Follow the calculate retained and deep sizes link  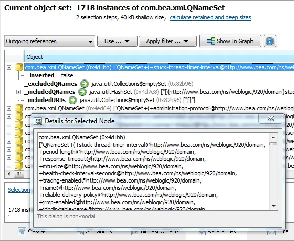(211, 17)
